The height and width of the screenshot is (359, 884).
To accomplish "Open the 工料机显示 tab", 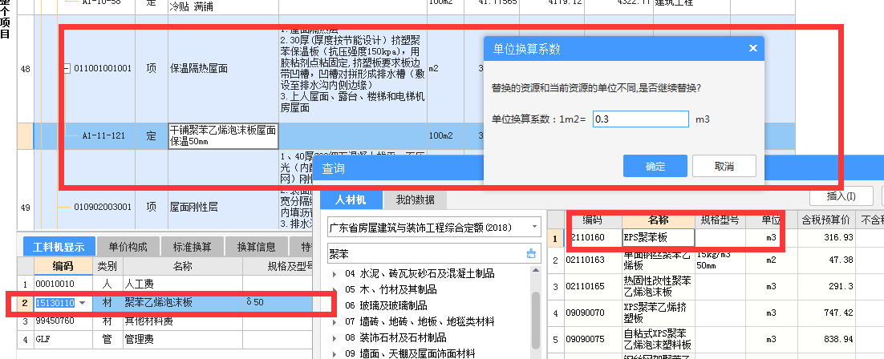I will coord(59,246).
